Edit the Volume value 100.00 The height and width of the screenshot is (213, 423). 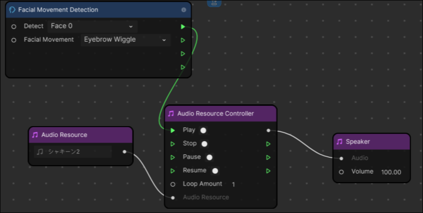tap(391, 172)
